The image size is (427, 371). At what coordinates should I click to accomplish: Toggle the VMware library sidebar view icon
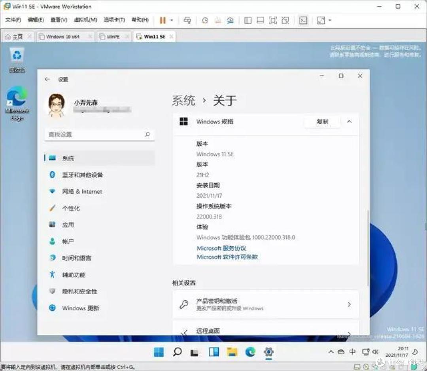248,20
